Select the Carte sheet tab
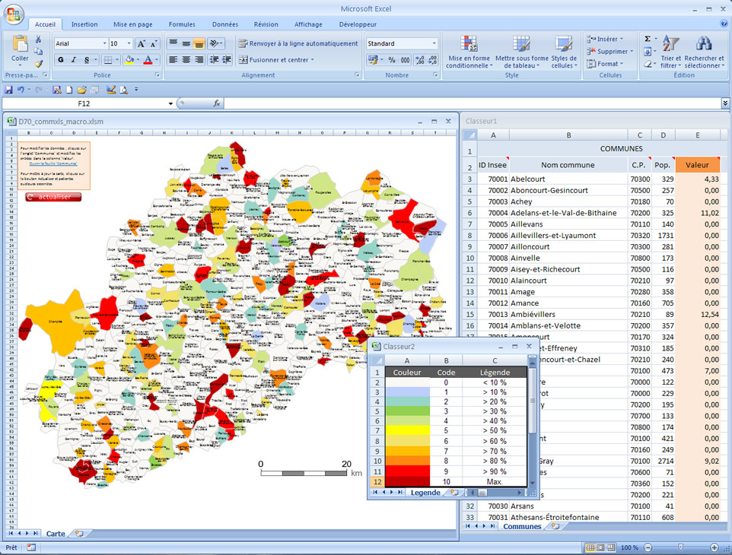The height and width of the screenshot is (555, 732). pos(56,534)
